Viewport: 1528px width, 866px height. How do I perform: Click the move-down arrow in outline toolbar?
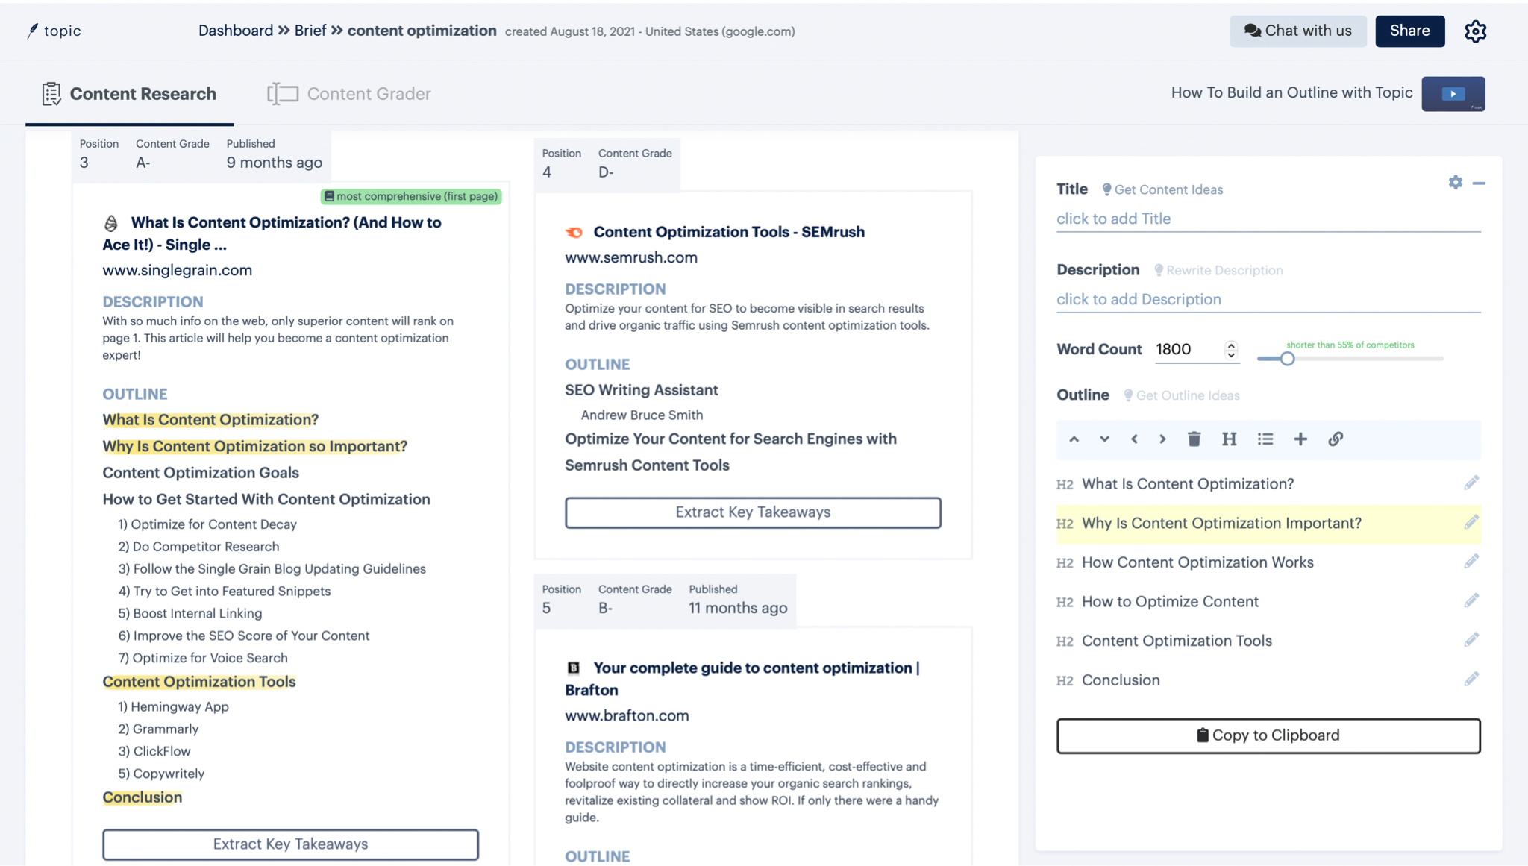(1104, 439)
